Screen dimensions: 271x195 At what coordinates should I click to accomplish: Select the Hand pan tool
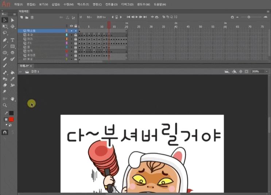point(12,99)
